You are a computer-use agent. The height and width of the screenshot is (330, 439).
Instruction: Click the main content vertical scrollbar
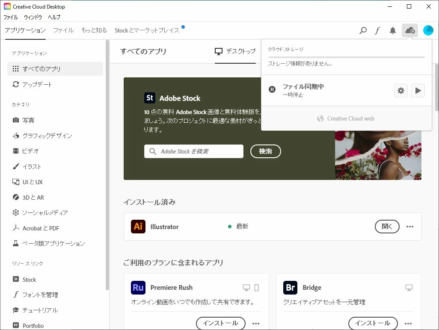click(437, 87)
